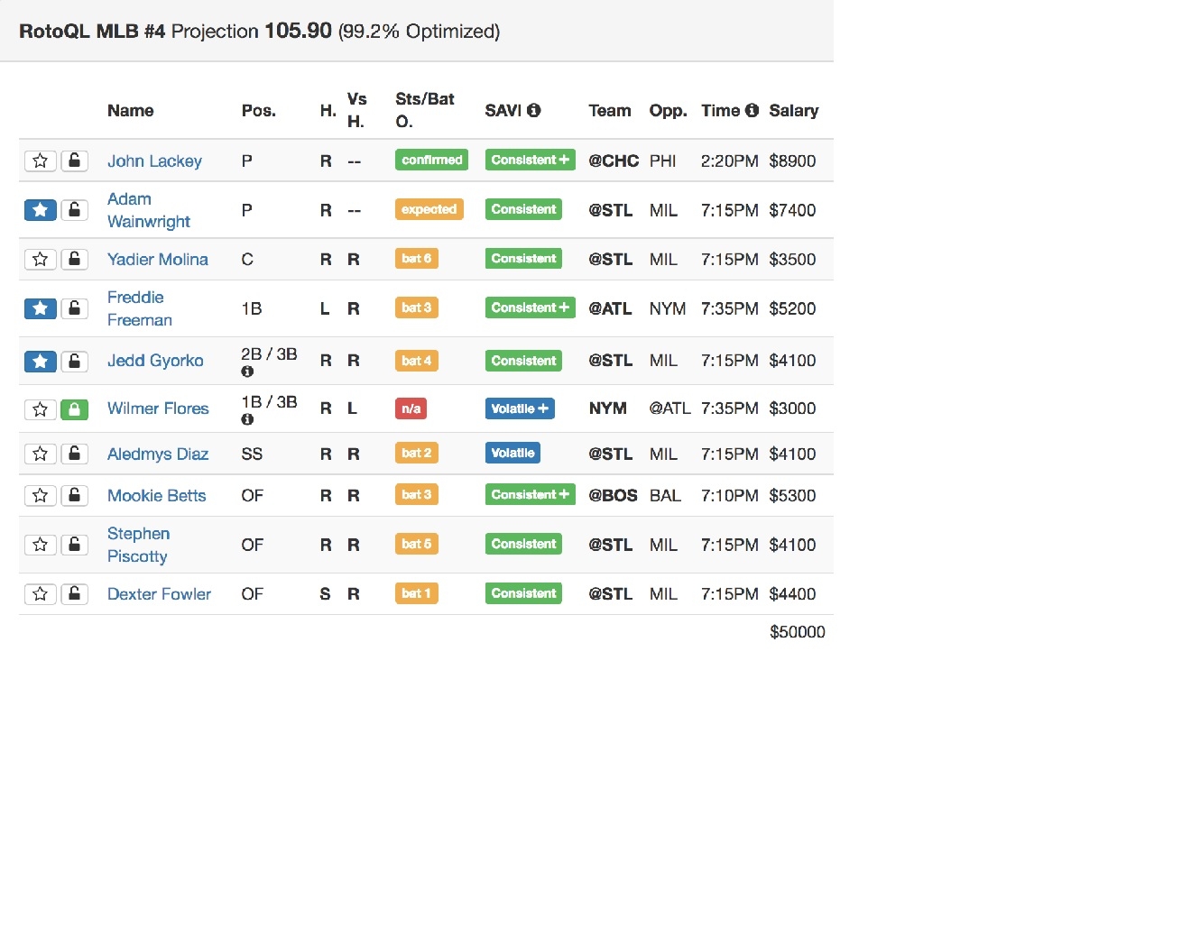Click lock icon for Jedd Gyorko
1191x936 pixels.
tap(75, 362)
